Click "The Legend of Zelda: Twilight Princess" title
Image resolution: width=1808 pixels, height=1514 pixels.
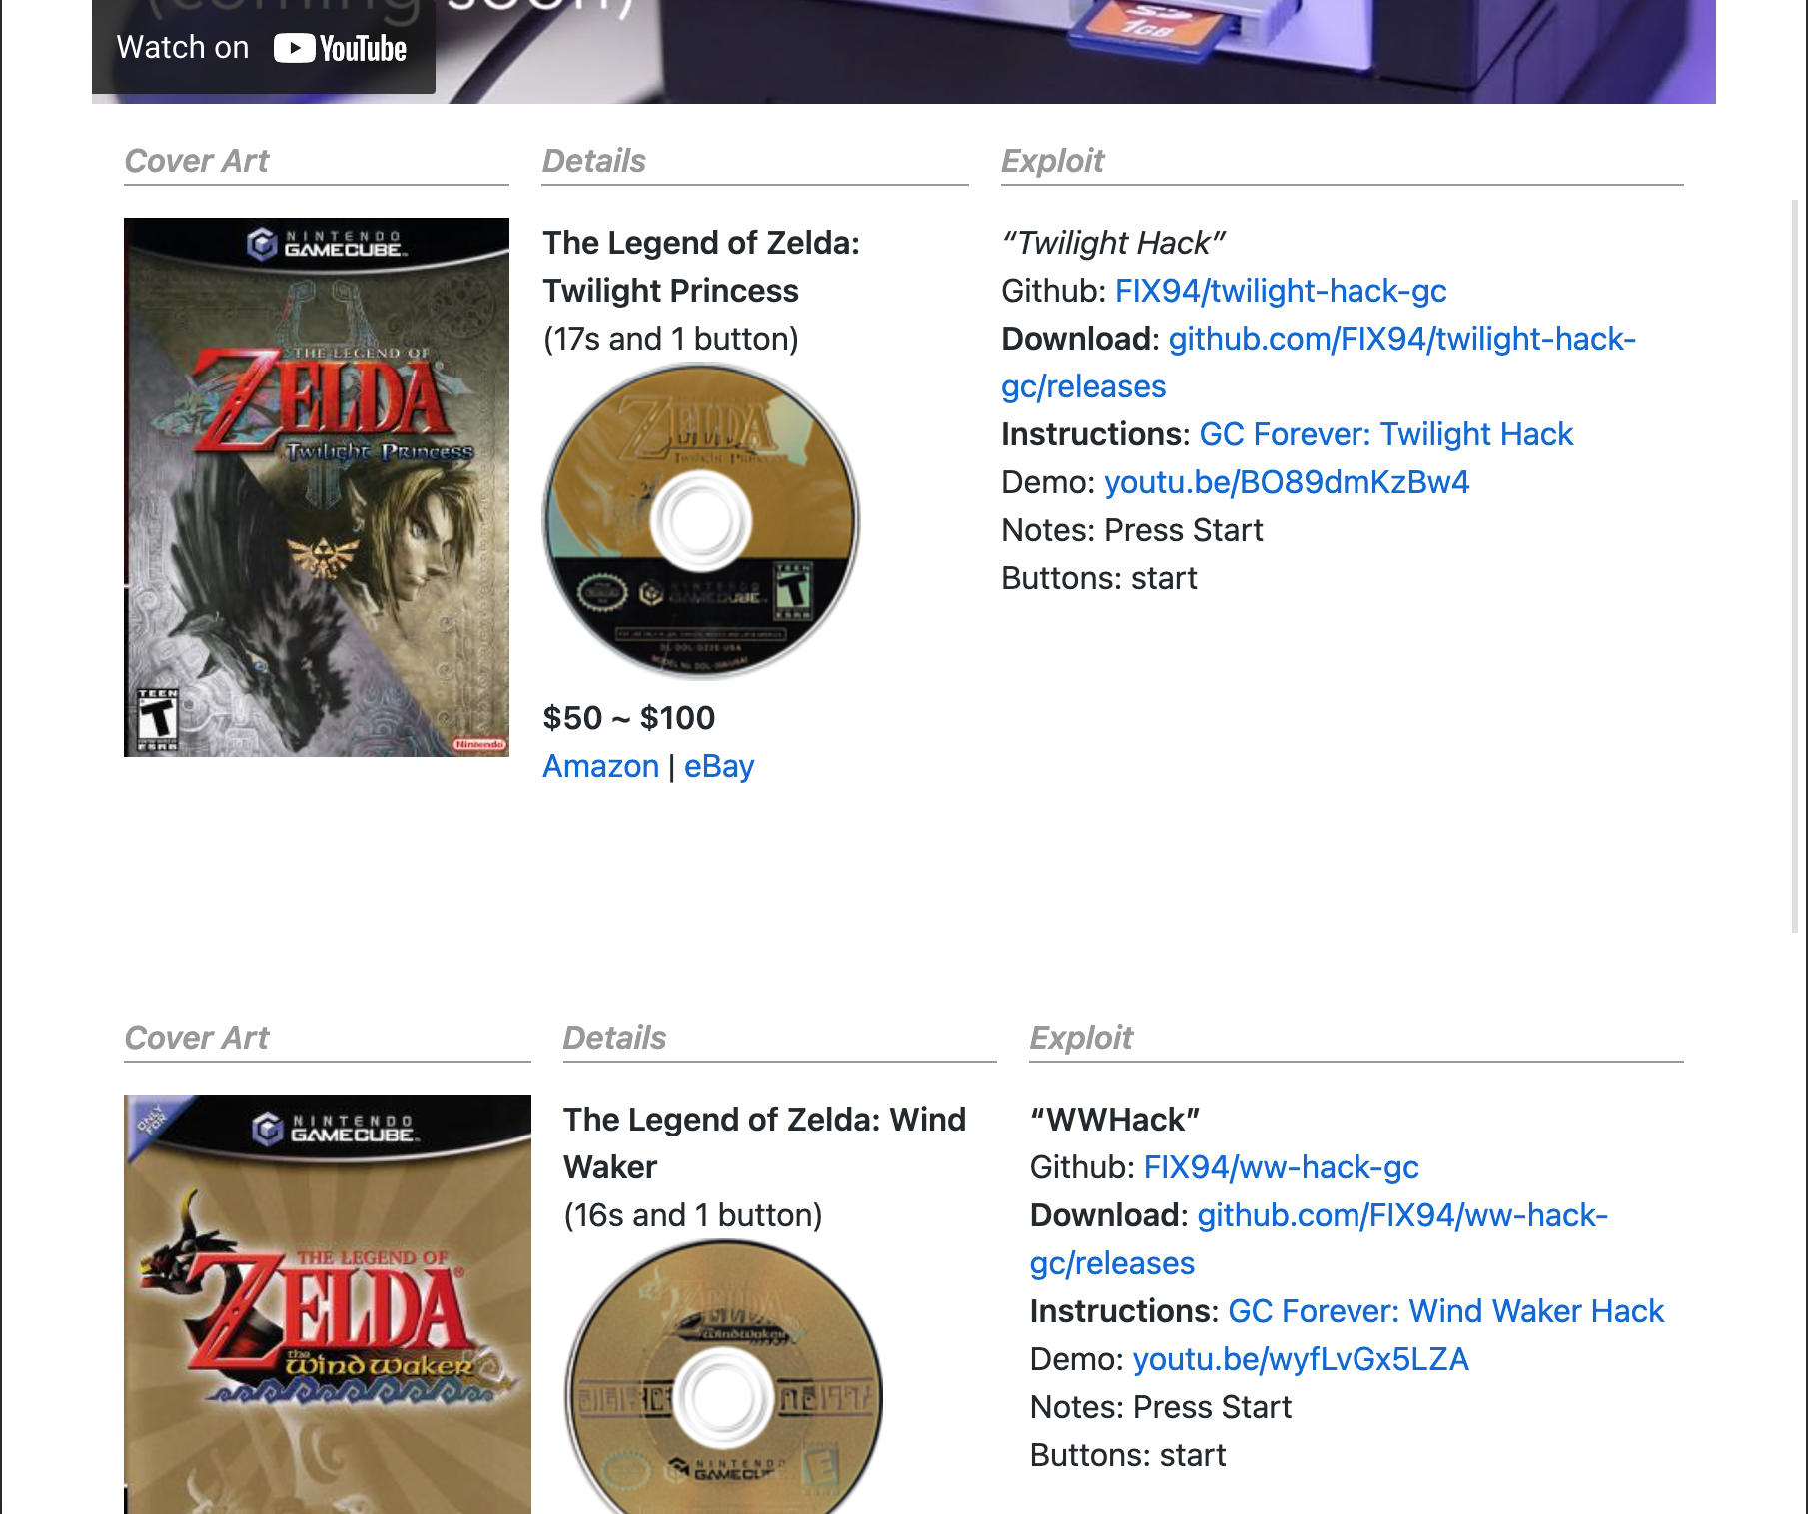tap(701, 267)
